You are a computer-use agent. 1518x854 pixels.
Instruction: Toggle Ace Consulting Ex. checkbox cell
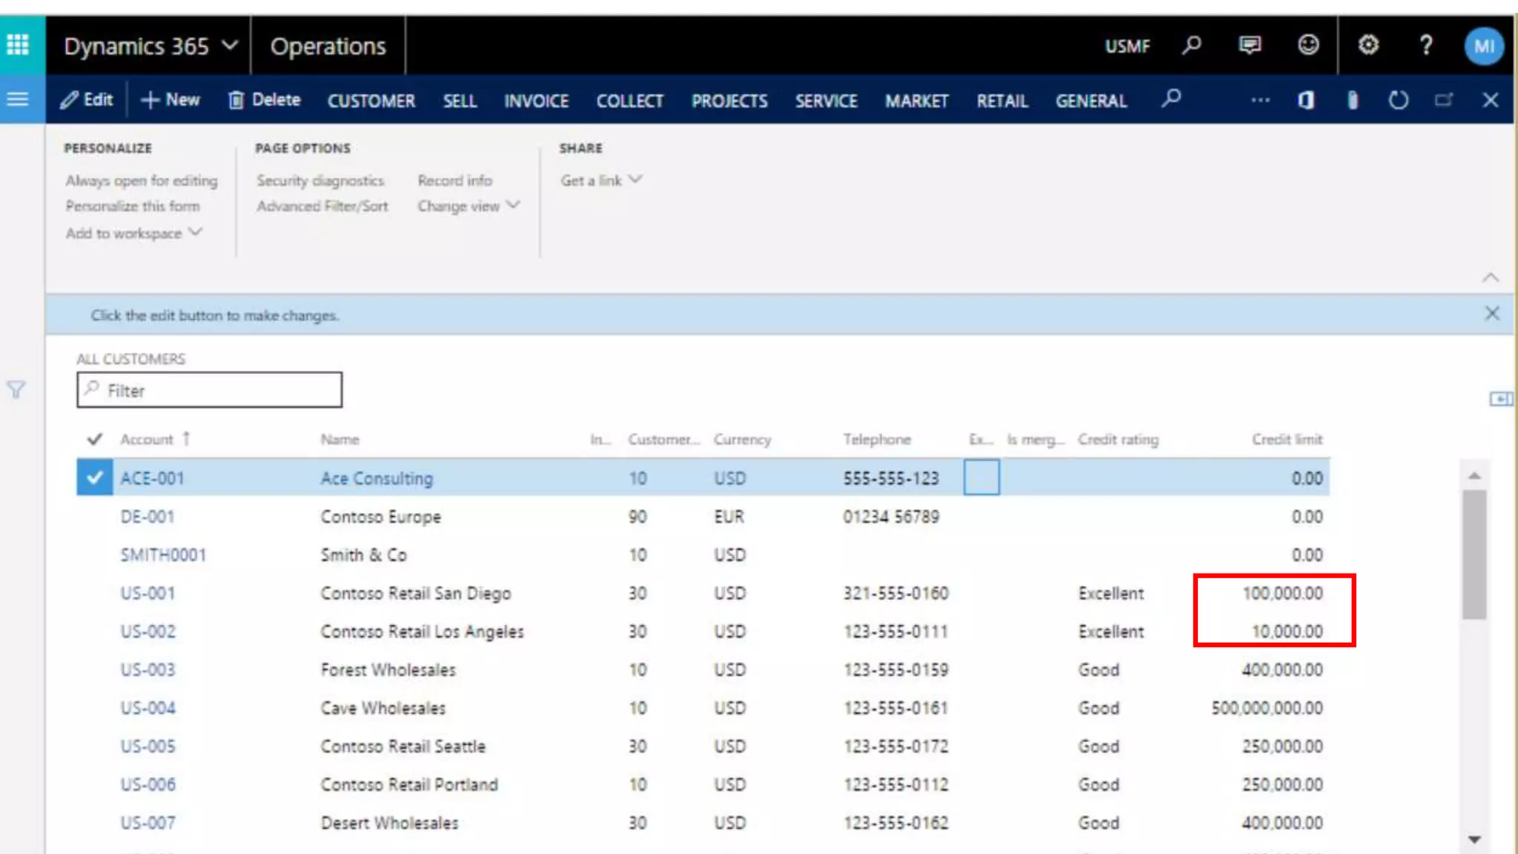pyautogui.click(x=981, y=477)
